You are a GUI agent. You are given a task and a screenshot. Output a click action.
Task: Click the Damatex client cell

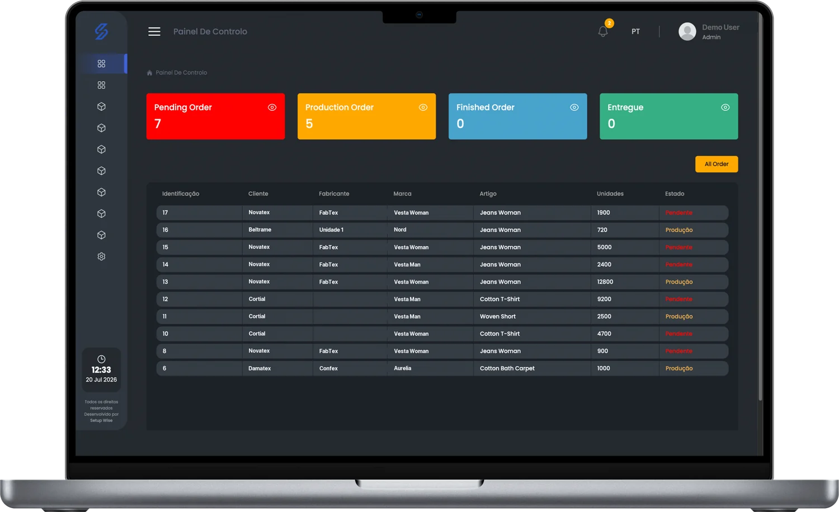pos(260,368)
